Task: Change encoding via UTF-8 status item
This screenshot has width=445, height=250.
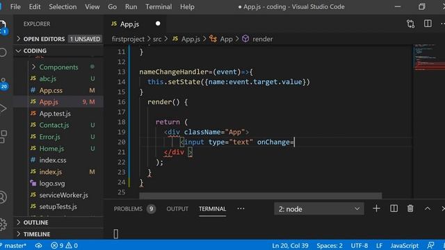Action: [359, 245]
